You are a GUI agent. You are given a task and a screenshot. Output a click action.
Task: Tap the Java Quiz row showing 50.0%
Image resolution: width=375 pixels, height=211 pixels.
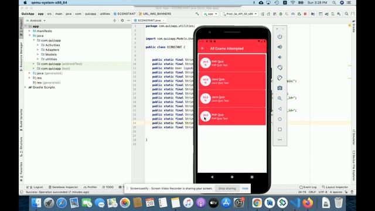(232, 98)
